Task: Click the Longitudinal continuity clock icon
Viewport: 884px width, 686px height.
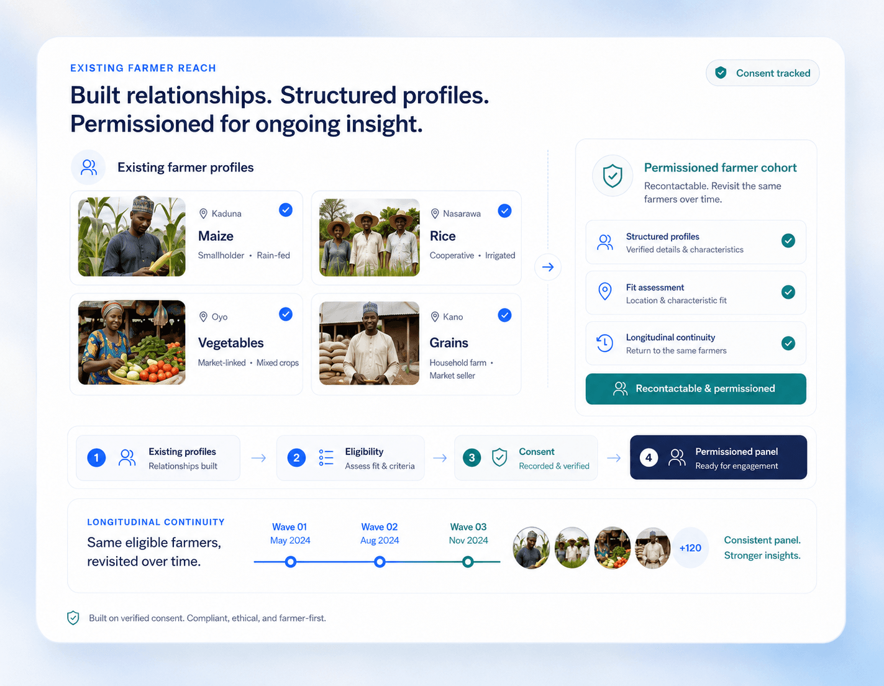Action: tap(604, 343)
